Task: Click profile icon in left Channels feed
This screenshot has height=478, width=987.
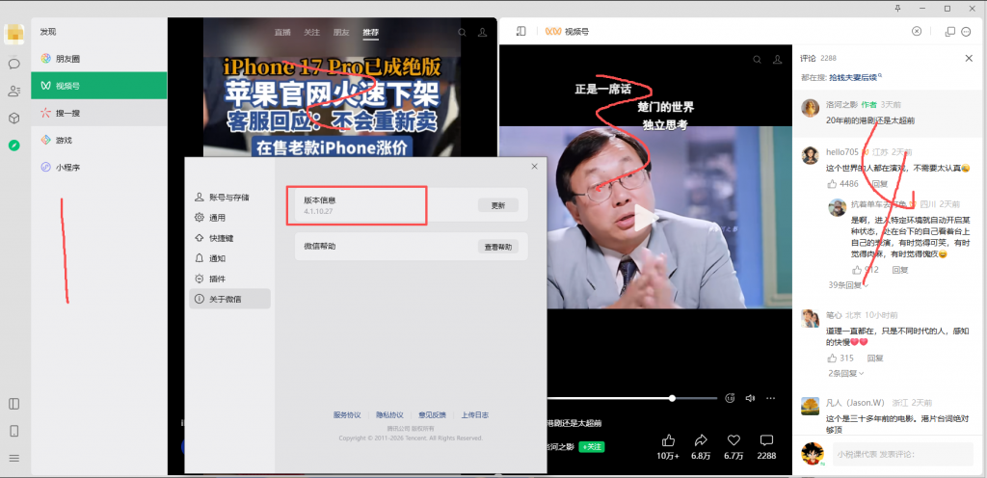Action: point(483,32)
